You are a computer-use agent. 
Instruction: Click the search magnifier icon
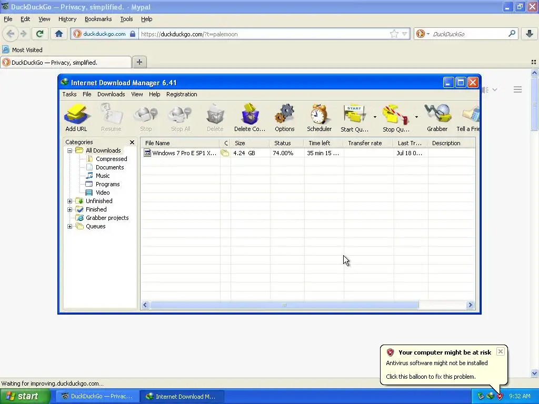click(x=512, y=34)
